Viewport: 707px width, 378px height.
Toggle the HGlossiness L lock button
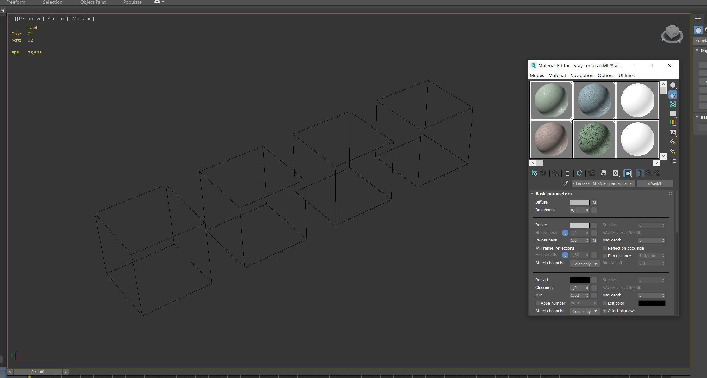tap(565, 233)
